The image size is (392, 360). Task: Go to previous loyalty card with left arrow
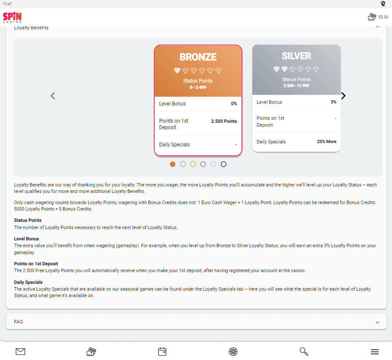[x=53, y=96]
